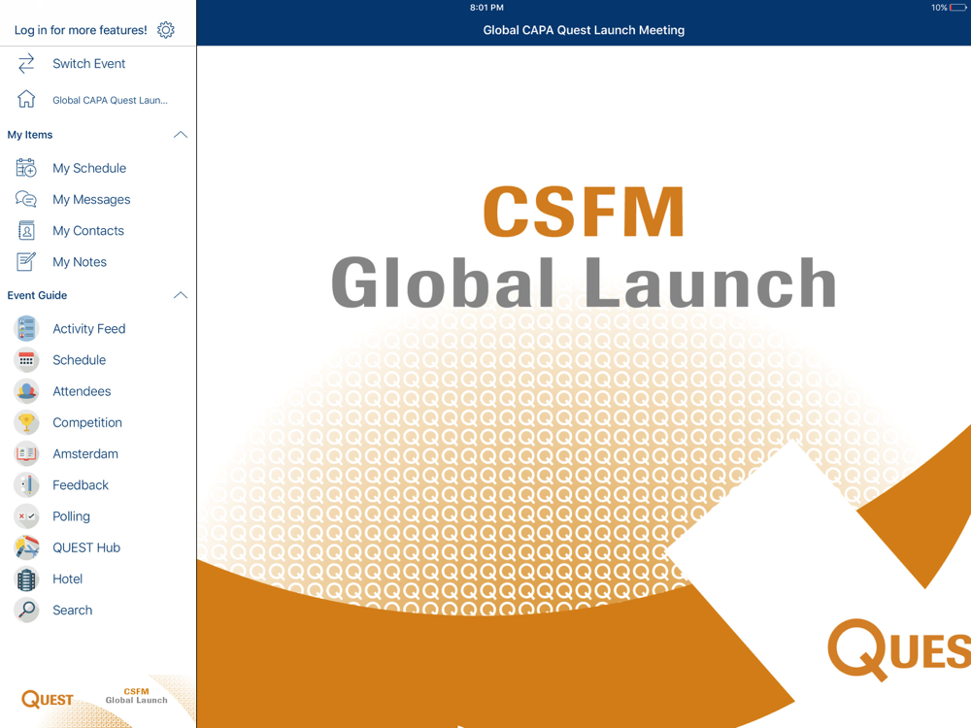Screen dimensions: 971x728
Task: Open the Polling label
Action: coord(71,516)
